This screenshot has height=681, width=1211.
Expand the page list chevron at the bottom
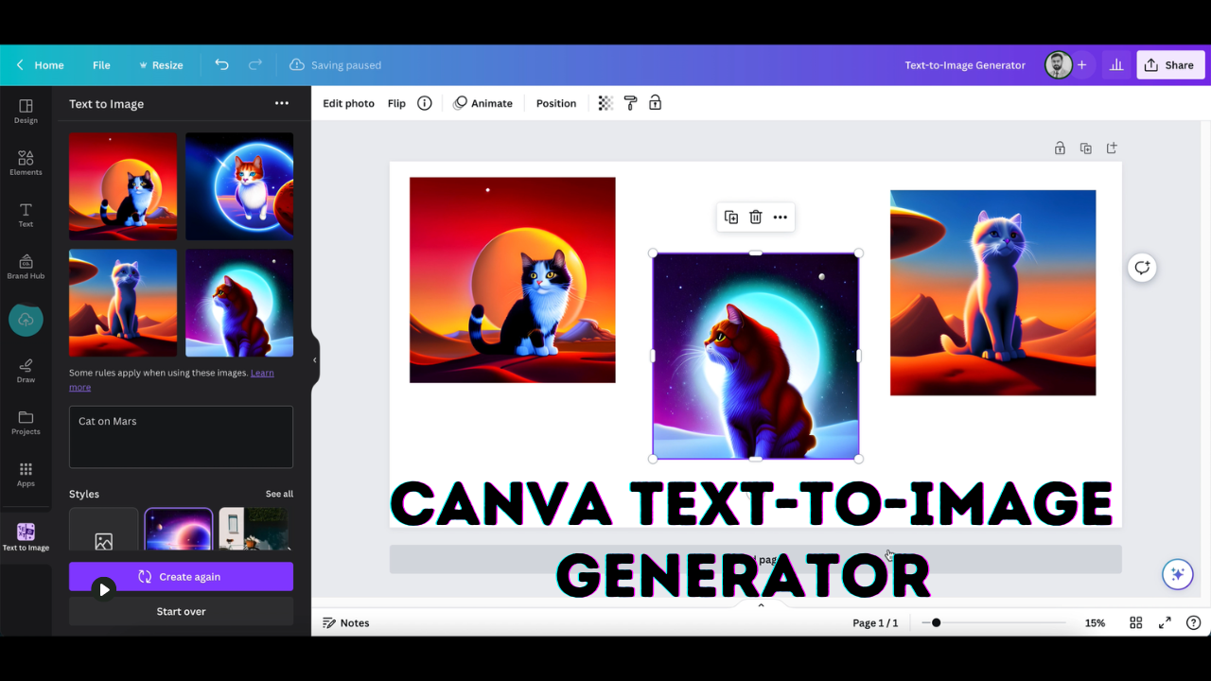coord(761,604)
